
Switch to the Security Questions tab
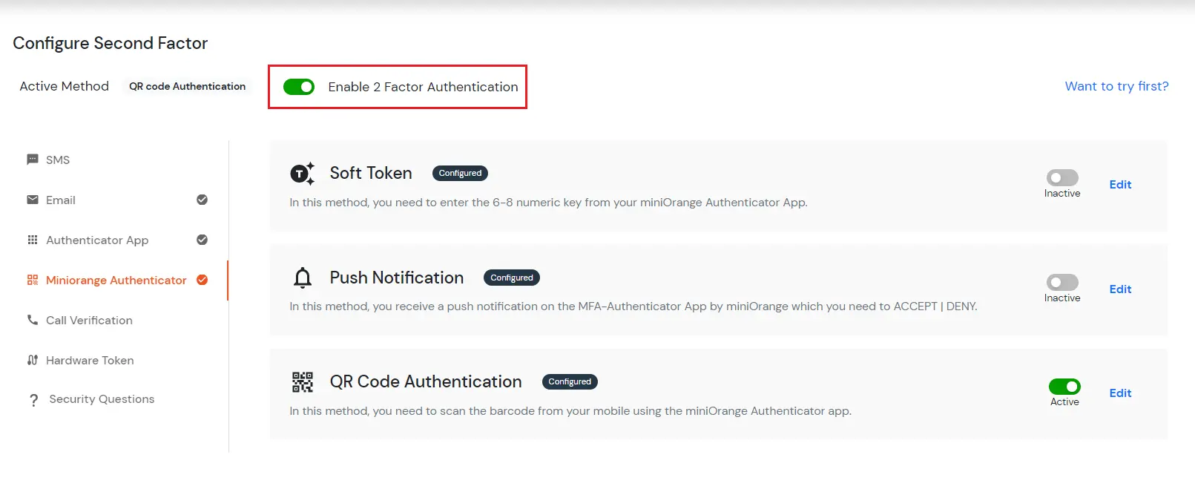(x=117, y=399)
